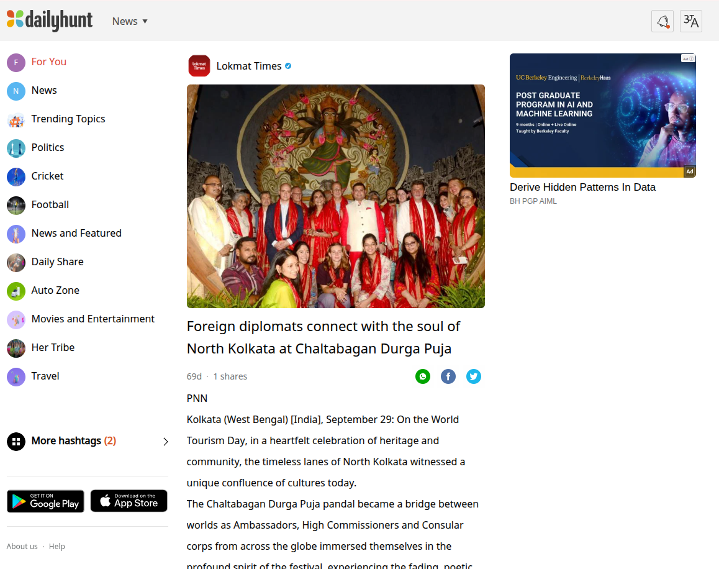Share article on Twitter icon
The height and width of the screenshot is (569, 719).
[x=474, y=376]
